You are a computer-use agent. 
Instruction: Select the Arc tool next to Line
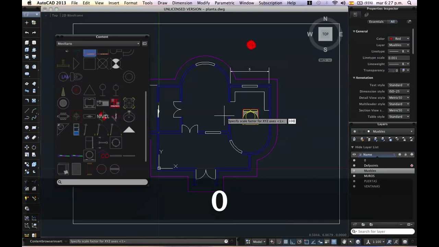click(34, 111)
